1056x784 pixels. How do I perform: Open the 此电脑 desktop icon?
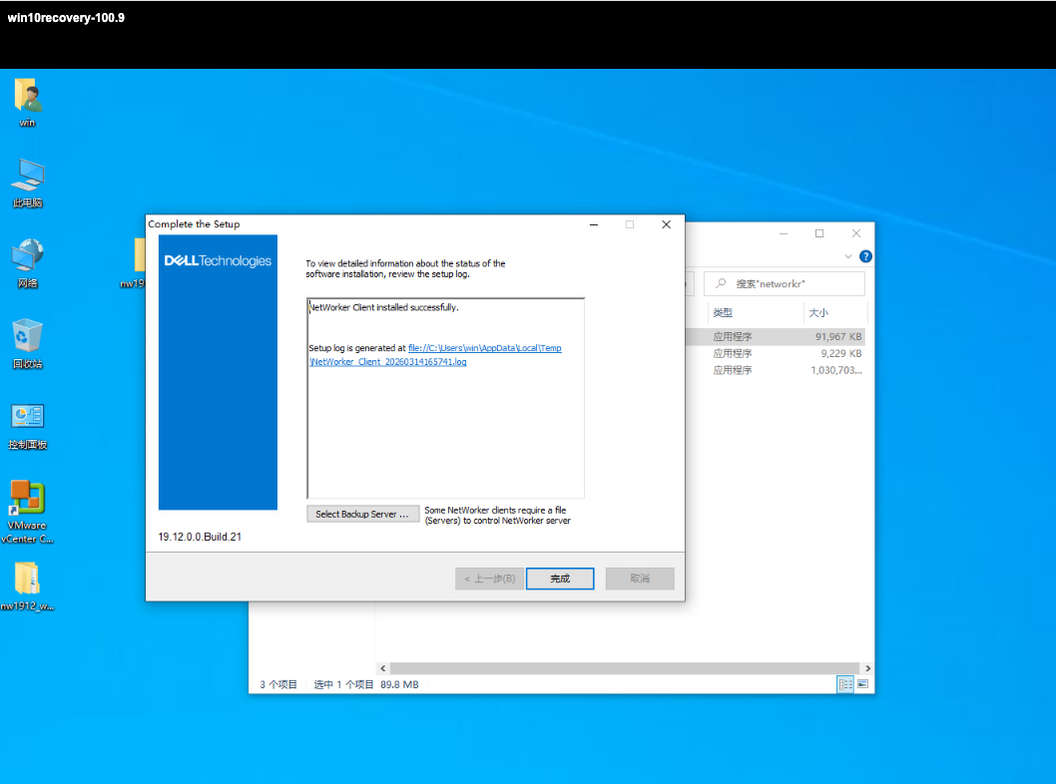click(x=27, y=184)
